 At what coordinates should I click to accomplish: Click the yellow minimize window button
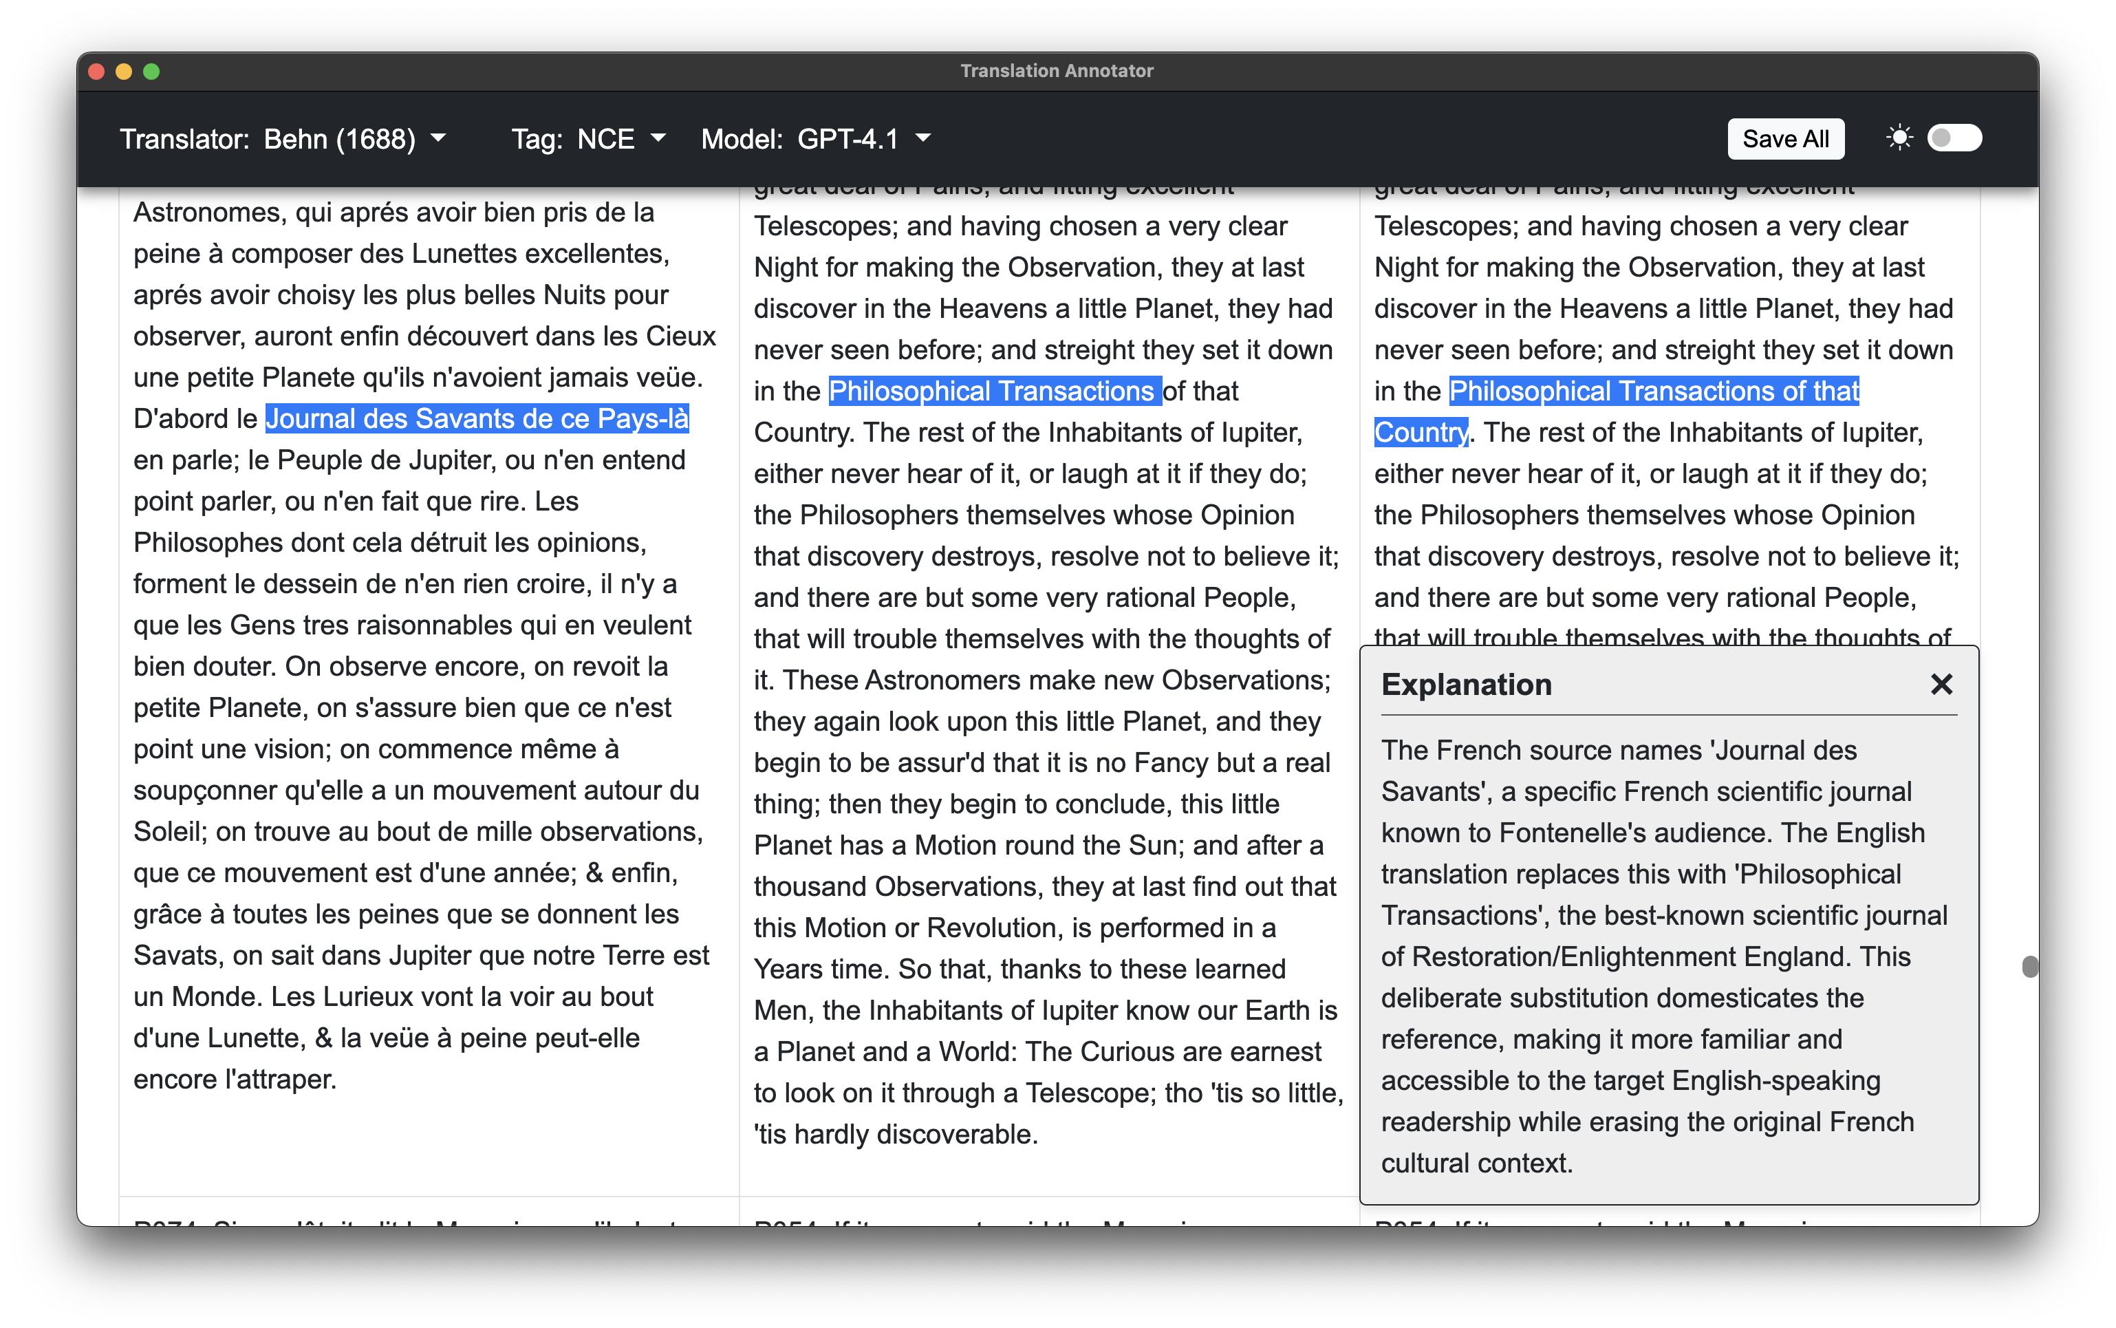coord(124,71)
